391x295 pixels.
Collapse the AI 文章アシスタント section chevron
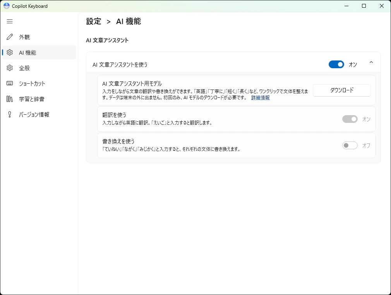[371, 62]
